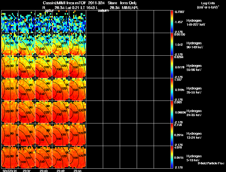Open the 90-149 keV image at 23:37
Viewport: 226px width, 172px height.
(27, 44)
